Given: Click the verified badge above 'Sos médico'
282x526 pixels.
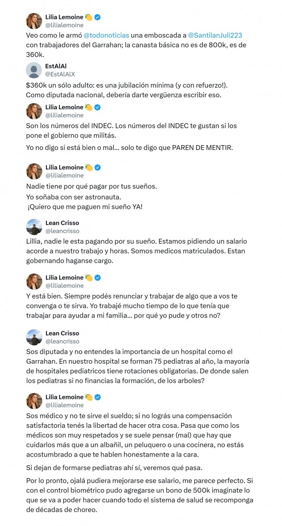Looking at the screenshot, I should pos(98,397).
